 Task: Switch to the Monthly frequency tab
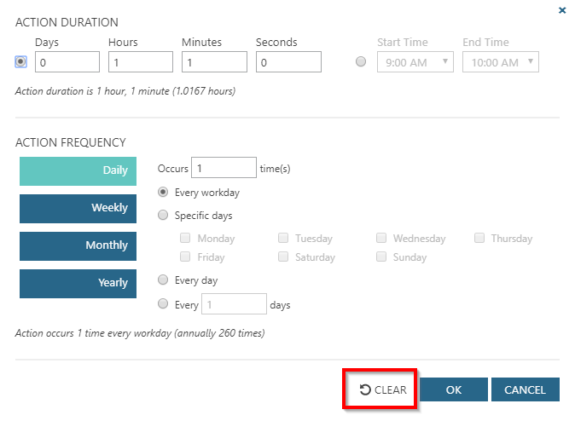(x=78, y=245)
